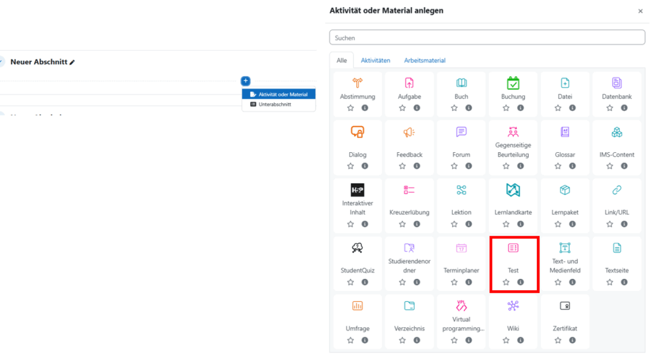650x355 pixels.
Task: Edit the Neuer Abschnitt title pencil
Action: (72, 63)
